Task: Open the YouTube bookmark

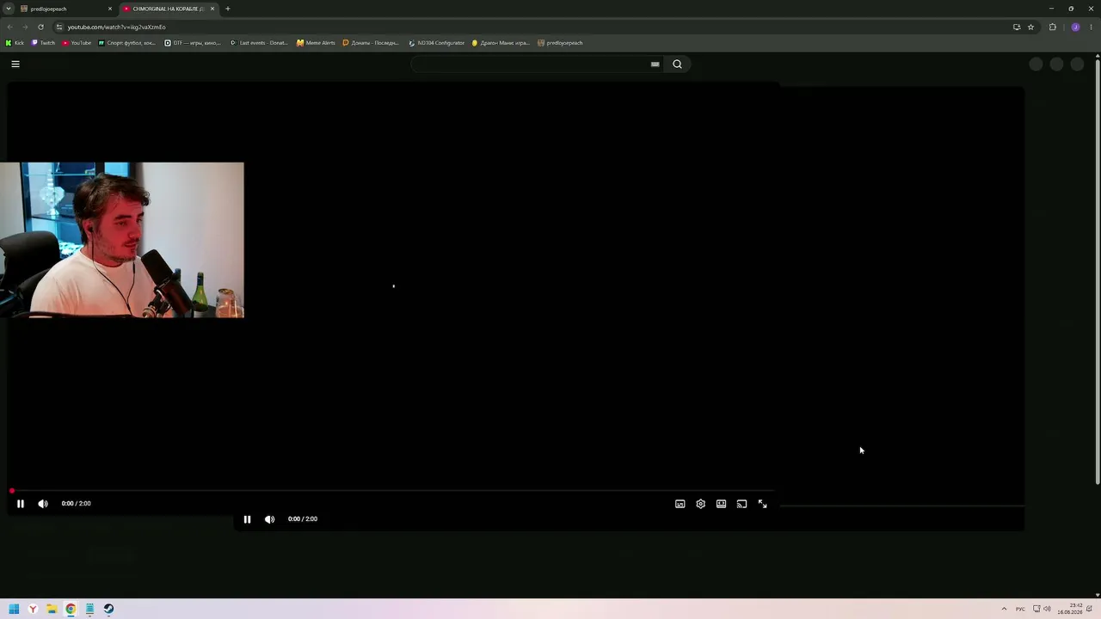Action: 77,43
